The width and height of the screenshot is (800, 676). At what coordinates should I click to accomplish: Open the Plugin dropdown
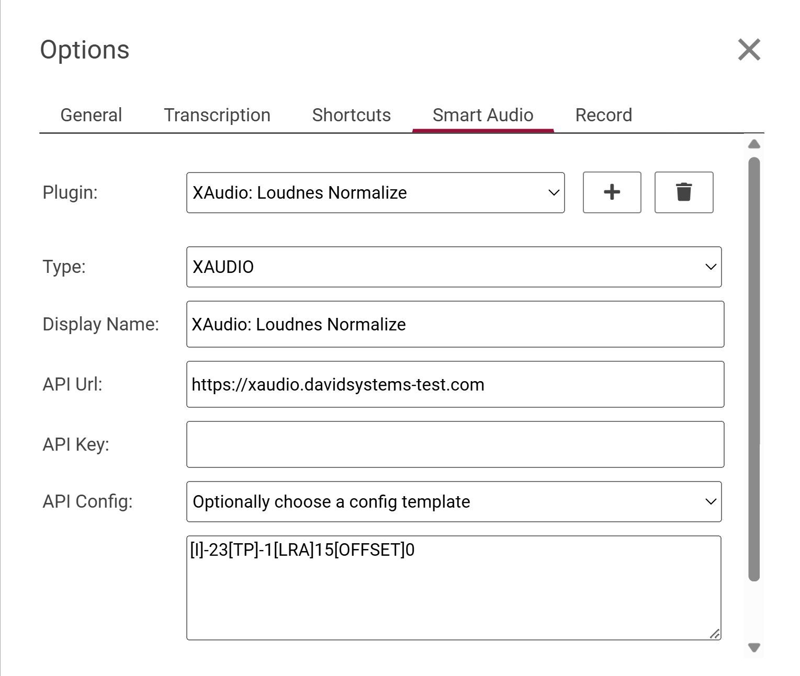[375, 192]
